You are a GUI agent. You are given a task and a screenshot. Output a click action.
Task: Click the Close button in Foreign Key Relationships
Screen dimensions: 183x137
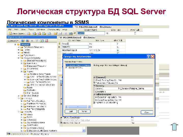[147, 112]
